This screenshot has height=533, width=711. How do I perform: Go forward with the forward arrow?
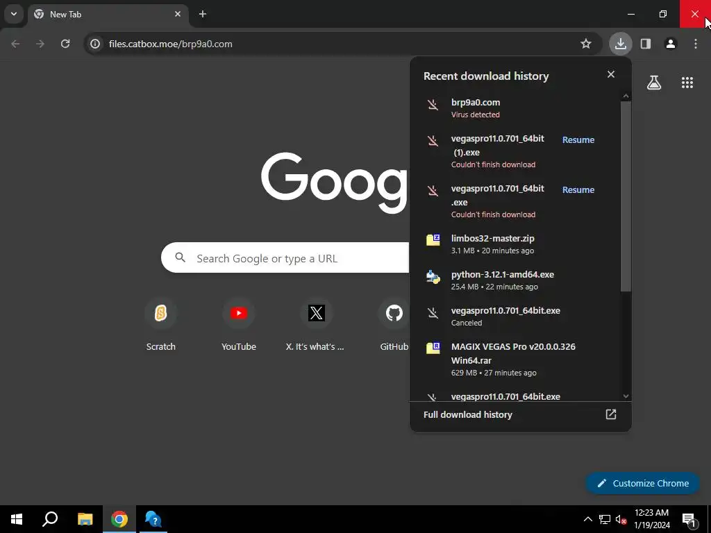pyautogui.click(x=40, y=44)
